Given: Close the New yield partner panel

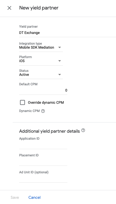Looking at the screenshot, I should click(x=9, y=8).
